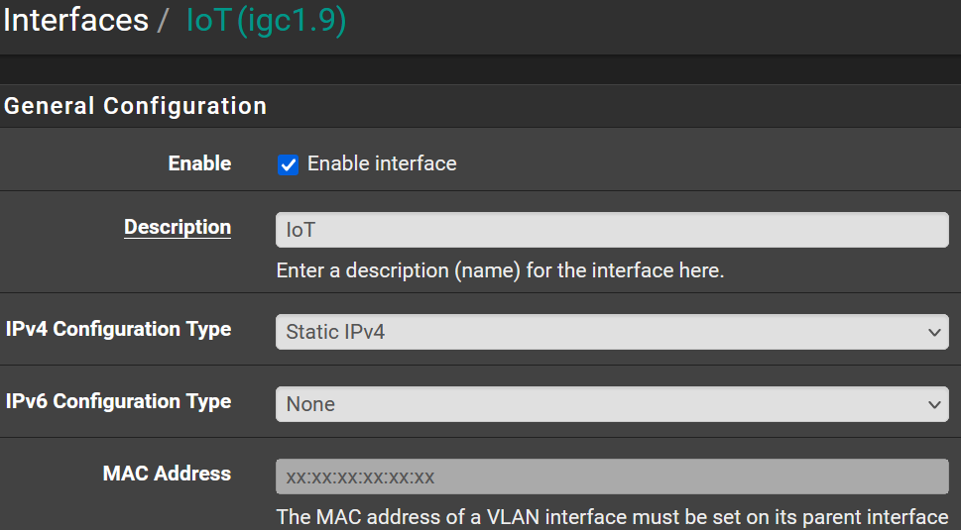The width and height of the screenshot is (961, 530).
Task: Click the IPv6 Configuration Type label
Action: click(x=118, y=401)
